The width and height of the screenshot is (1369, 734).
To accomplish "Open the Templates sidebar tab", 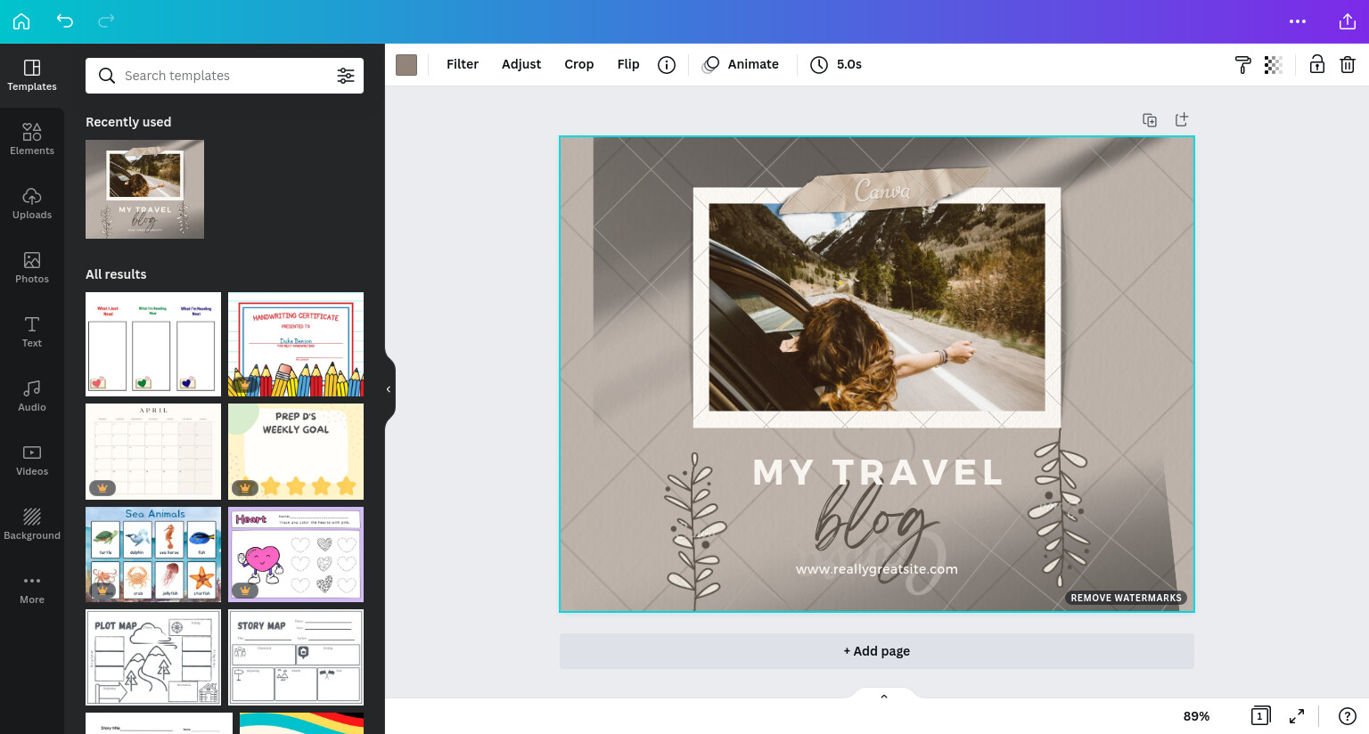I will [32, 76].
